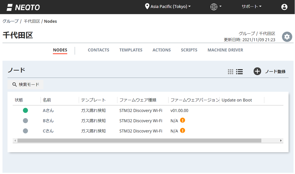295x174 pixels.
Task: Switch to the CONTACTS tab
Action: (98, 50)
